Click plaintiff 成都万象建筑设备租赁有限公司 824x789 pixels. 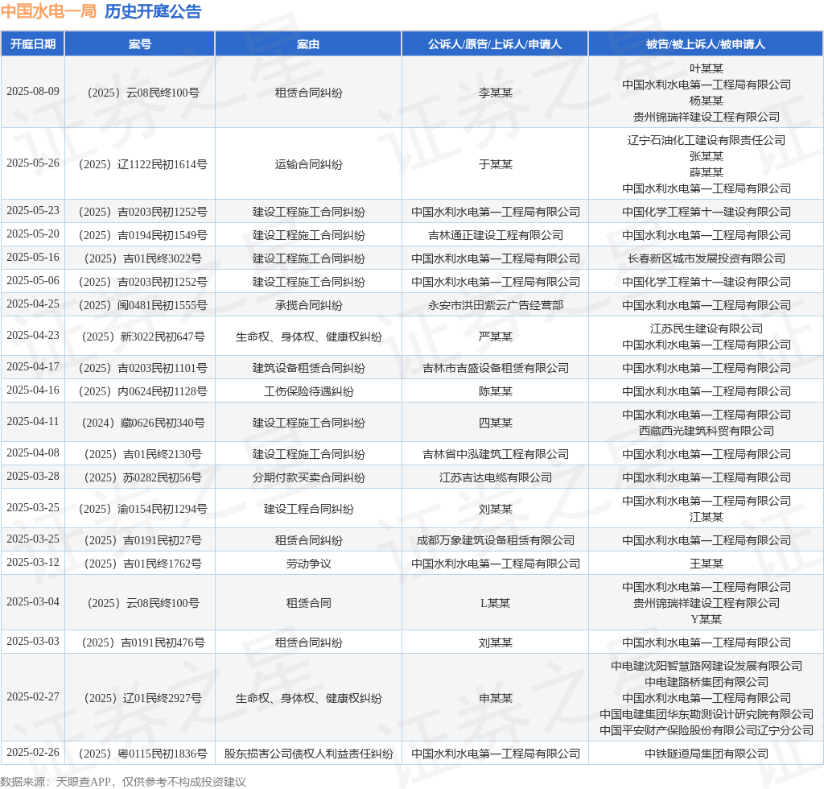(x=495, y=540)
